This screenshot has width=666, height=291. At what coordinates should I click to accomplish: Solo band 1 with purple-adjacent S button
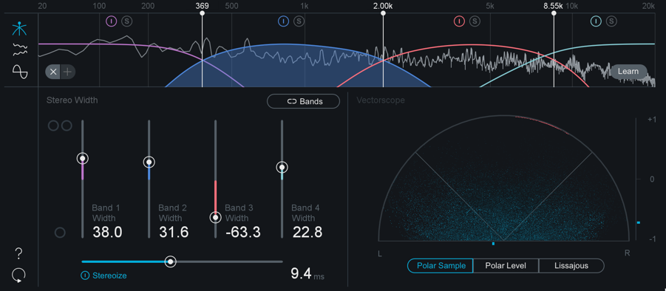126,21
